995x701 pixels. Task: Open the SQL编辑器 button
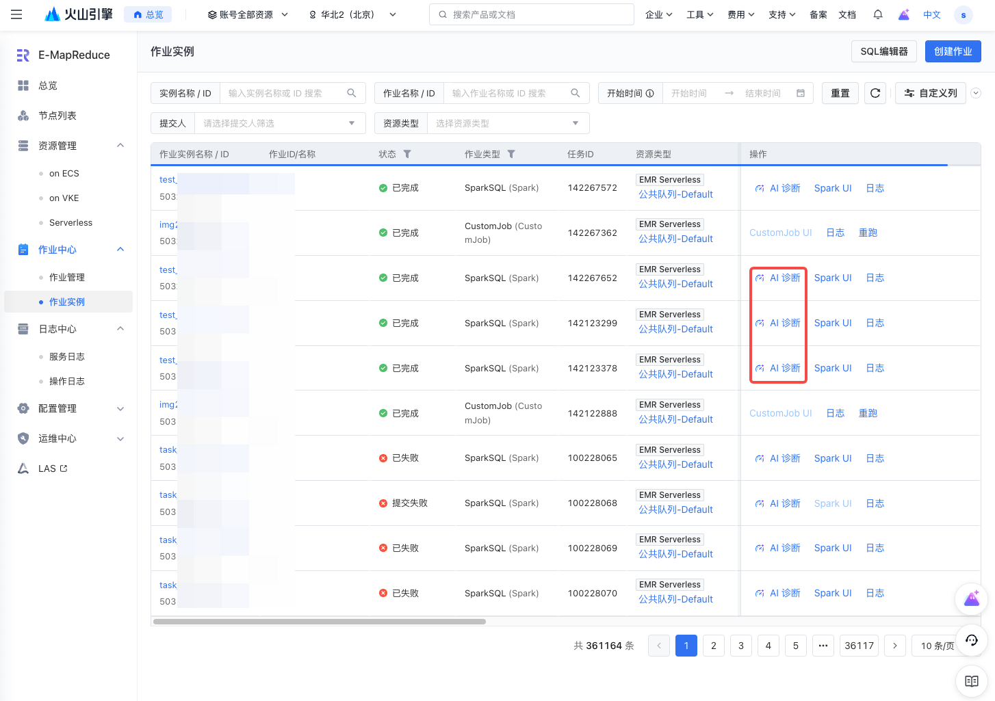[883, 51]
